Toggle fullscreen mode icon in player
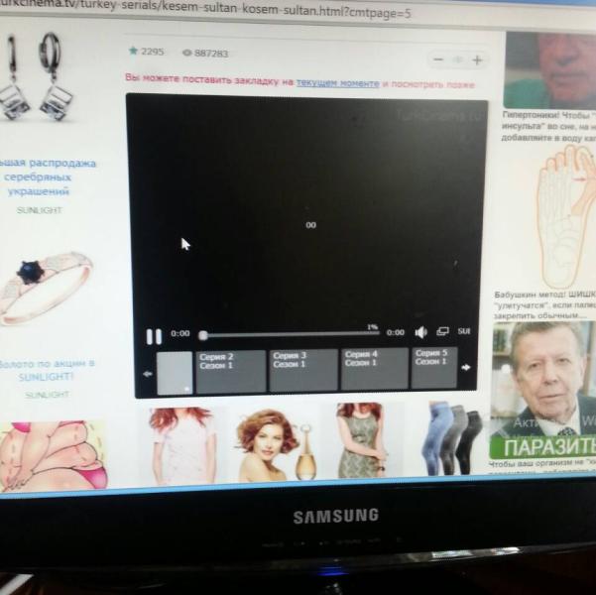 pos(442,332)
